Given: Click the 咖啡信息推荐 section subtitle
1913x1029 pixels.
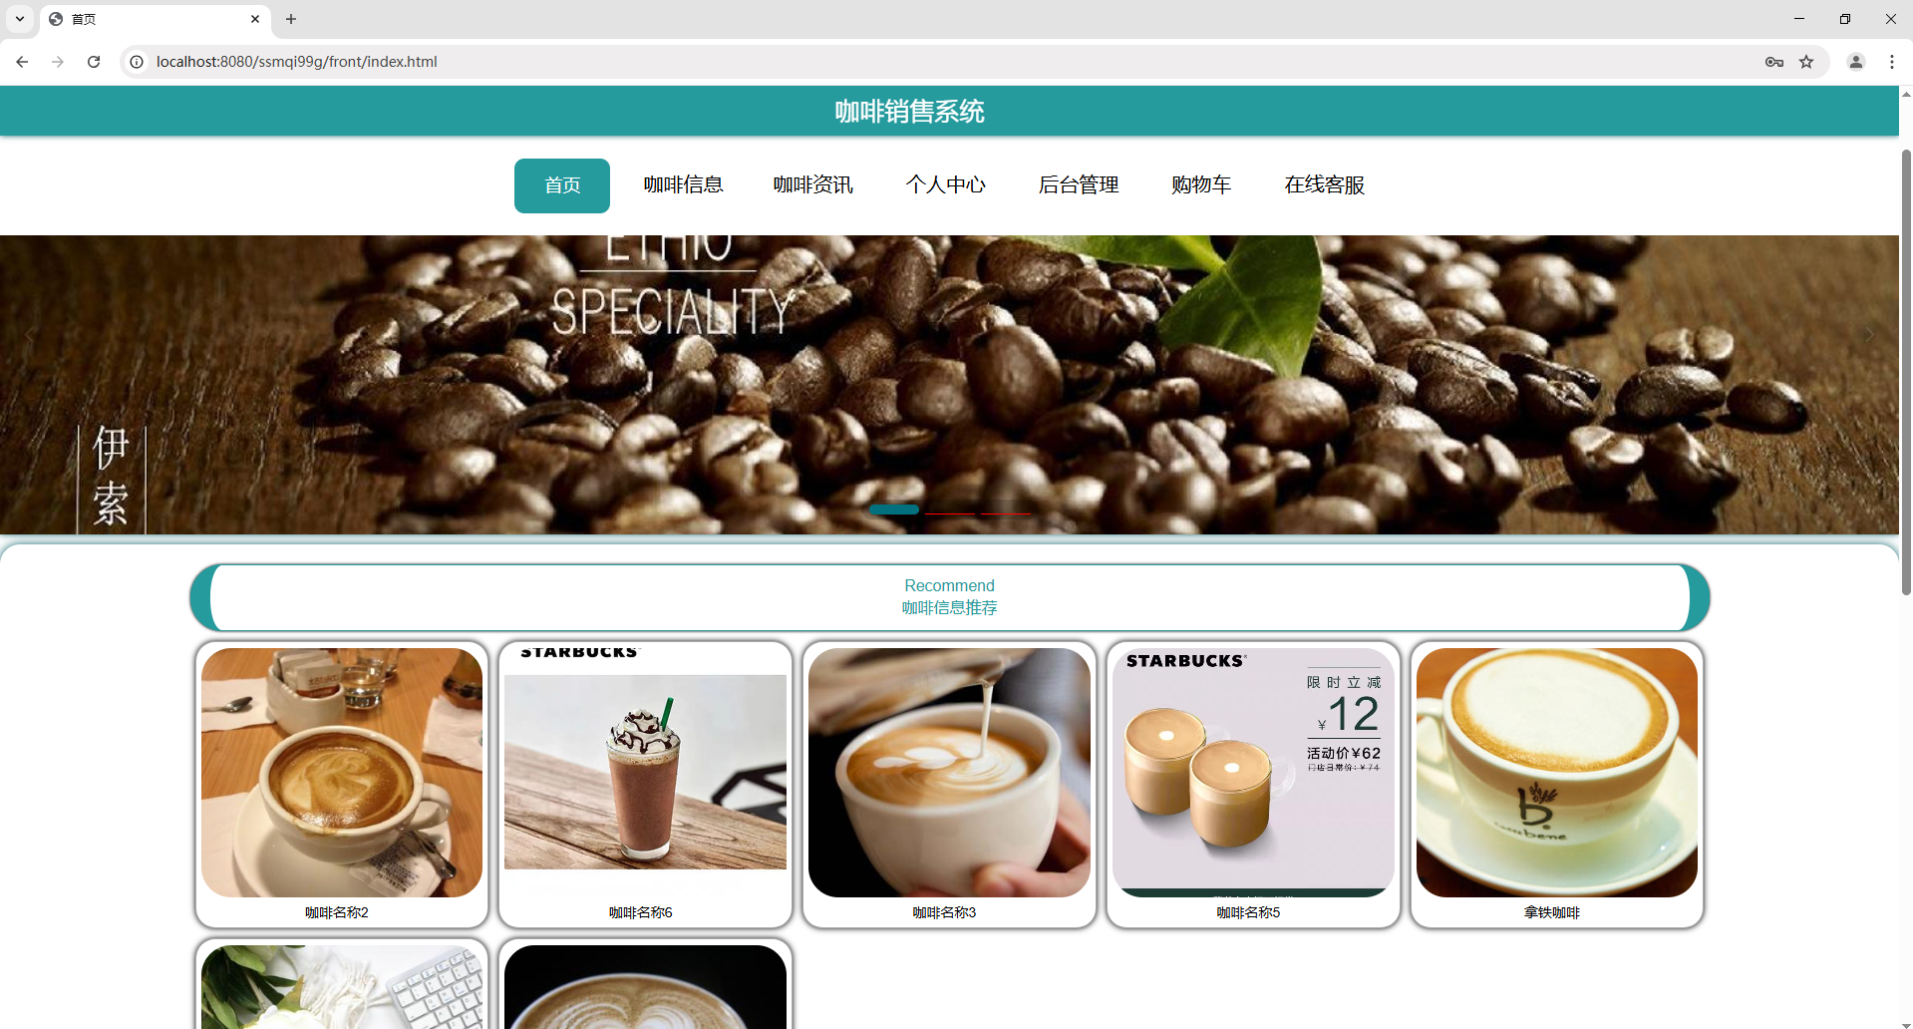Looking at the screenshot, I should coord(949,607).
